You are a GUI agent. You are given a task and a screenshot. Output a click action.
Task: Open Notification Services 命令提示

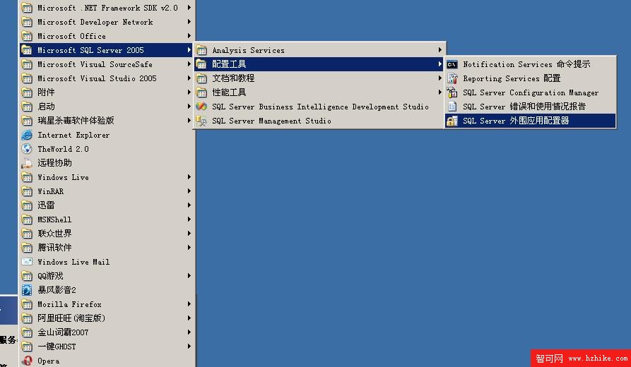pyautogui.click(x=531, y=64)
